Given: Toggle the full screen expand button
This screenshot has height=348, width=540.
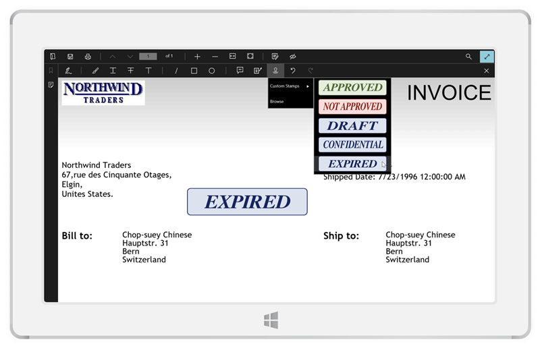Looking at the screenshot, I should [x=486, y=57].
